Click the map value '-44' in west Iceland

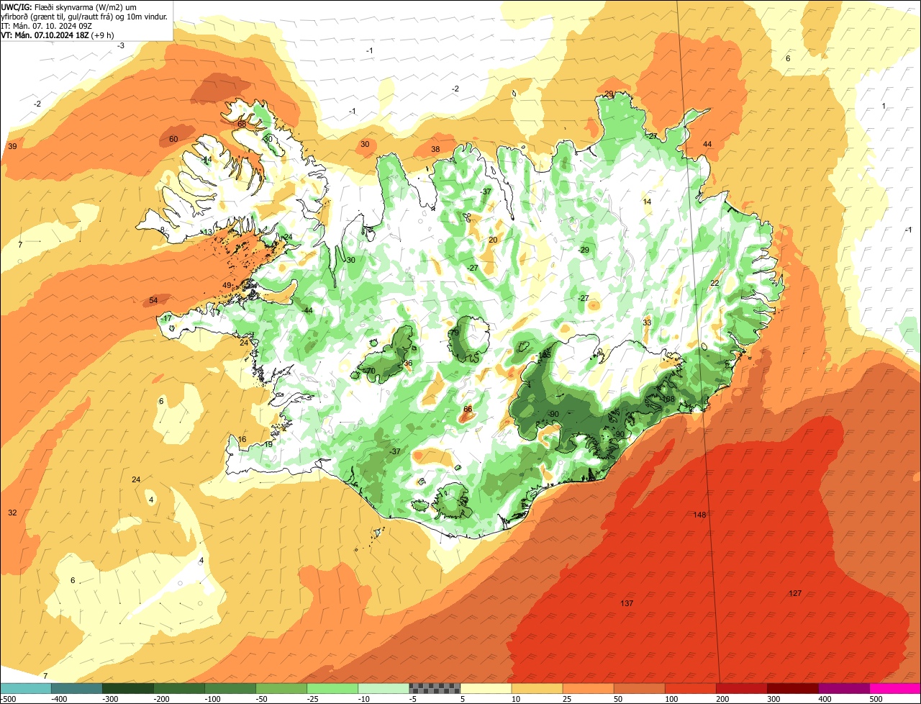307,310
